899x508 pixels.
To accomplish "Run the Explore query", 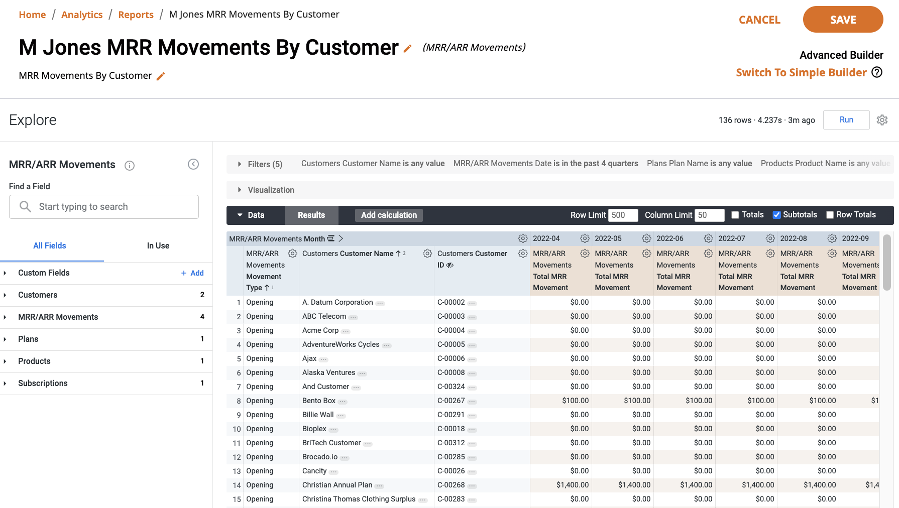I will [x=846, y=120].
